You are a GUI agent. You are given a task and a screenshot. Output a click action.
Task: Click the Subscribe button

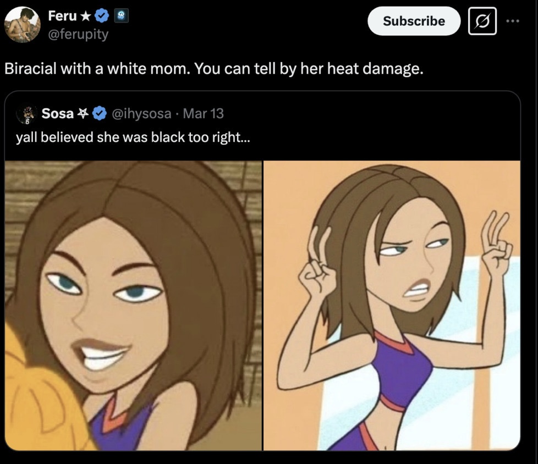click(414, 21)
